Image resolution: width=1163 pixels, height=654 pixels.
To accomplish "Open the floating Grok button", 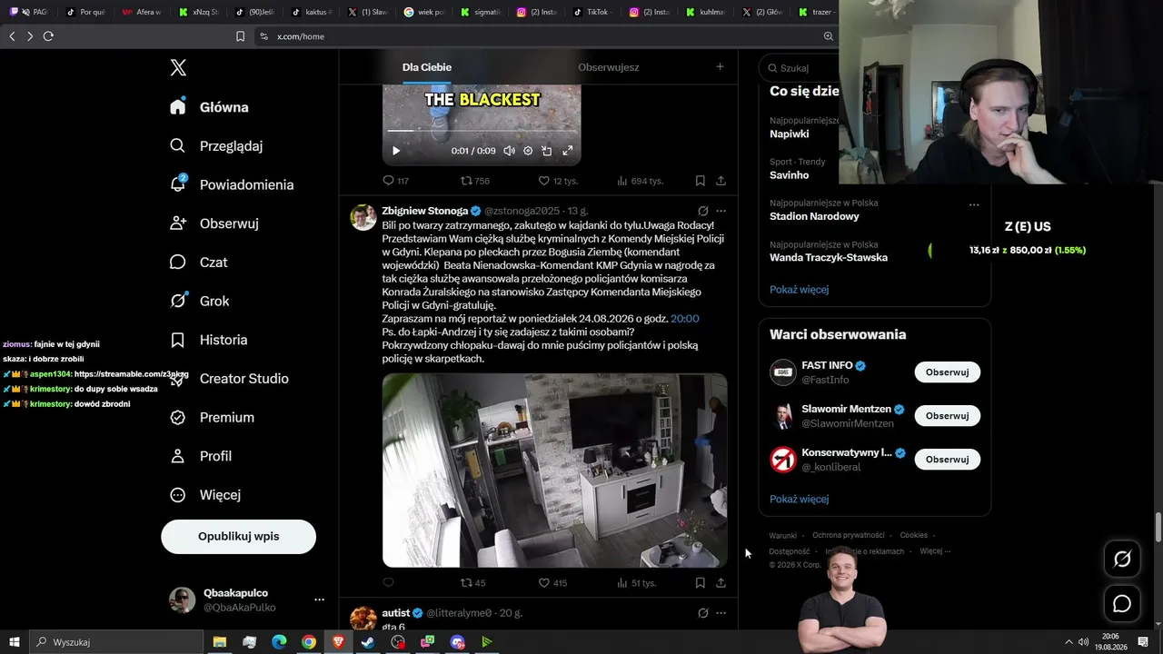I will click(x=1122, y=560).
